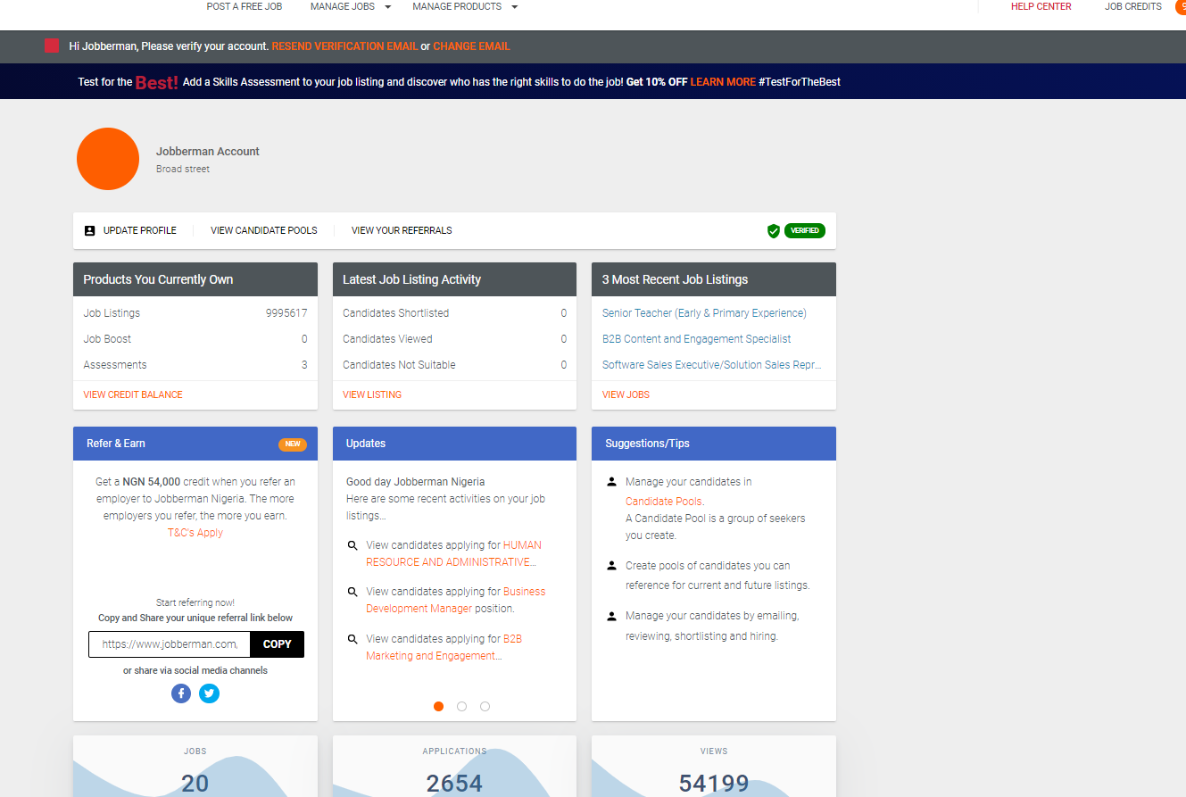Open the Manage Jobs menu
This screenshot has width=1186, height=797.
coord(343,6)
